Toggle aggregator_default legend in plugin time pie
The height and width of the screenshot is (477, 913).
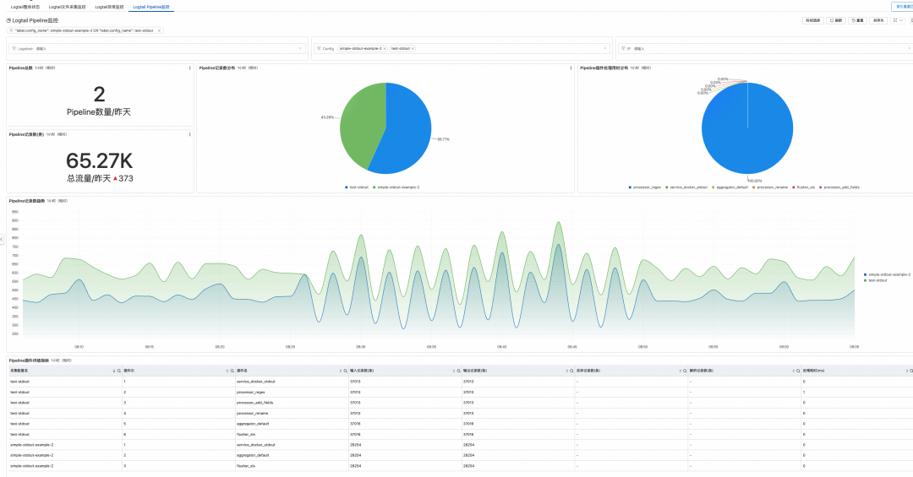(730, 187)
